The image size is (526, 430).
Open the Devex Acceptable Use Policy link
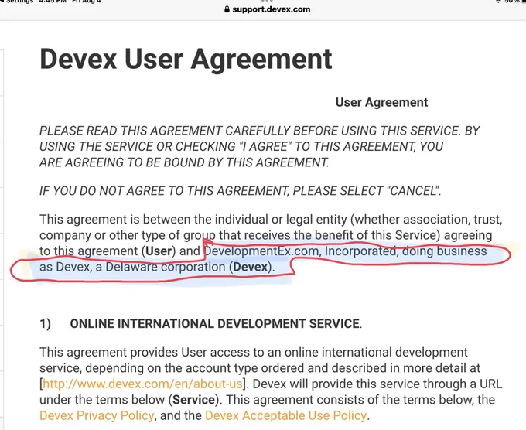point(285,415)
